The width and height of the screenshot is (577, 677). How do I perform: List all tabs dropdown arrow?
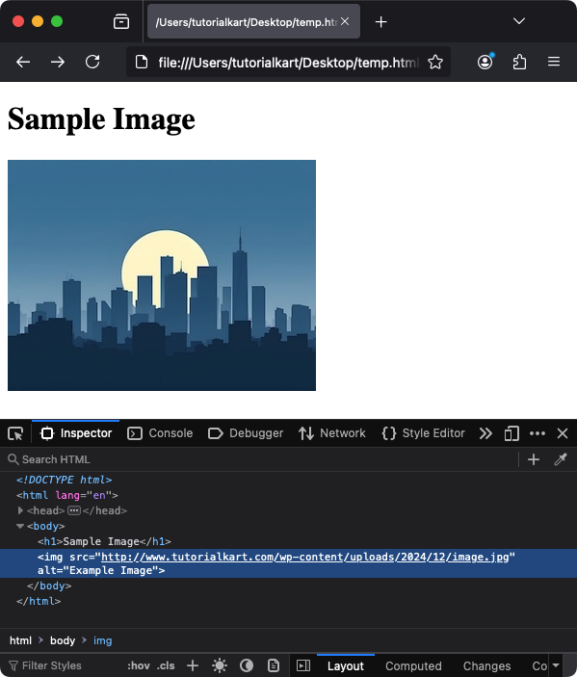point(519,21)
